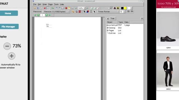Click the line width 1 field
Image resolution: width=179 pixels, height=100 pixels.
[x=128, y=8]
